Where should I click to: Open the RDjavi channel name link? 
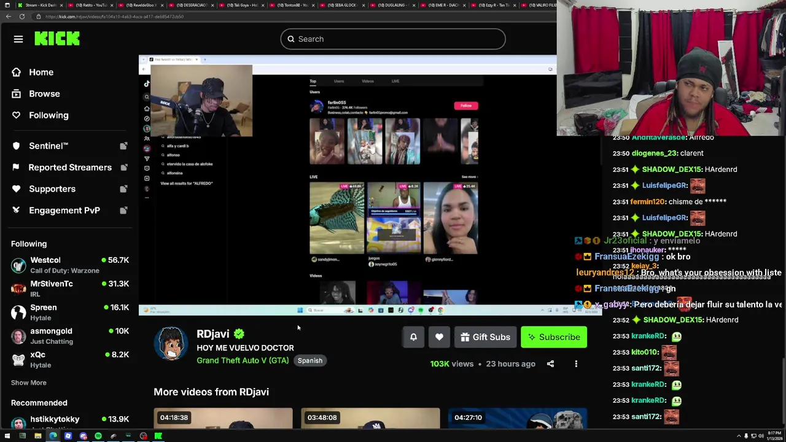(212, 334)
